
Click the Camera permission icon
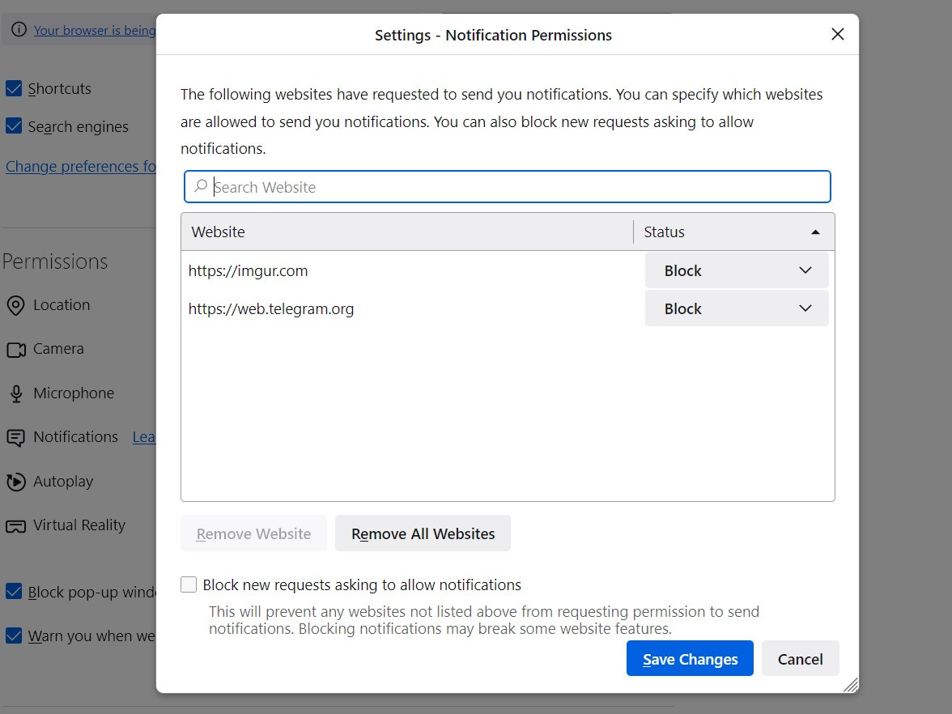15,350
